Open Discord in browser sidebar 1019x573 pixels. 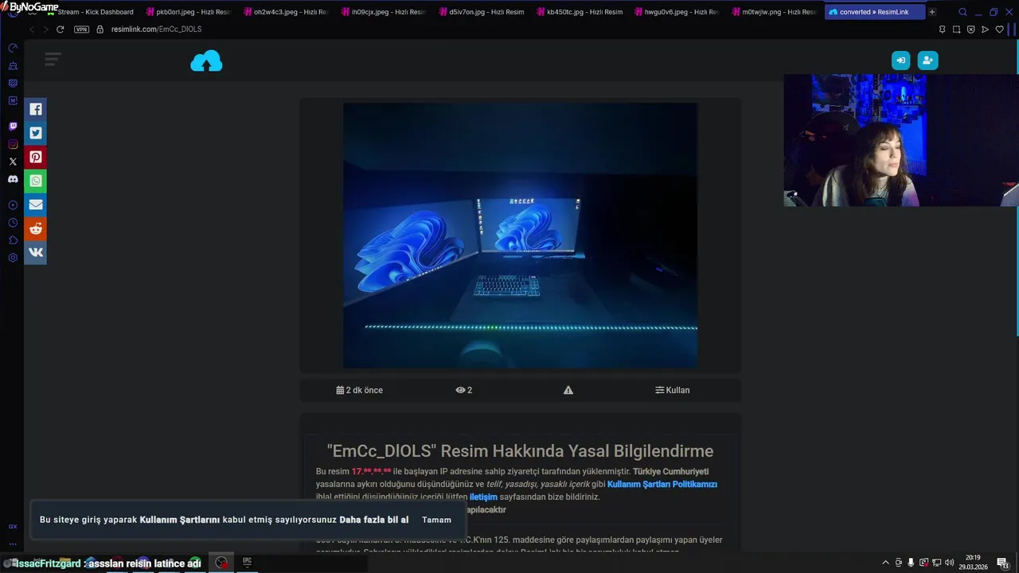coord(13,179)
